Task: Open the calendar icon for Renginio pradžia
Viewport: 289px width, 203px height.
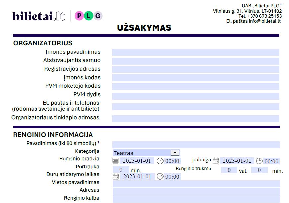Action: click(115, 161)
